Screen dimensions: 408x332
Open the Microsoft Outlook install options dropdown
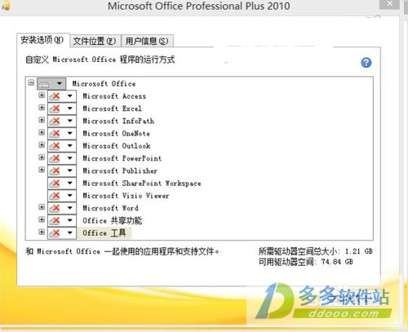coord(69,146)
